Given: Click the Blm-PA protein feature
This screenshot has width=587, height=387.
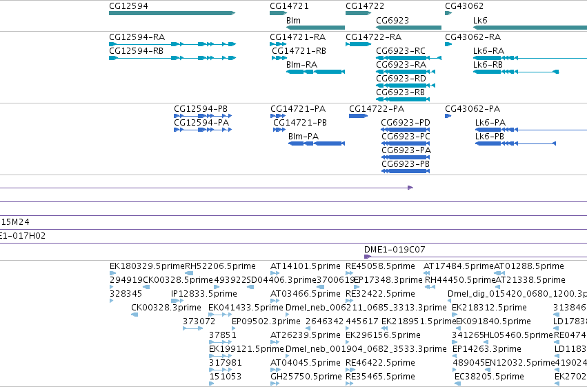Looking at the screenshot, I should 317,143.
